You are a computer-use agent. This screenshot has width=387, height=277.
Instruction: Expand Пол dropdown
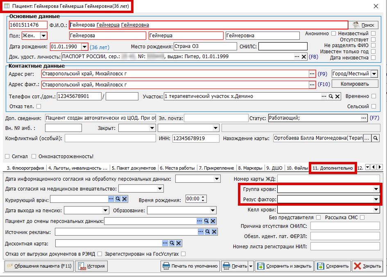(x=43, y=36)
